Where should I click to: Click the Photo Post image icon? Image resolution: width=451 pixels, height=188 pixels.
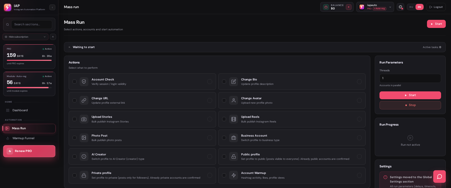(84, 138)
